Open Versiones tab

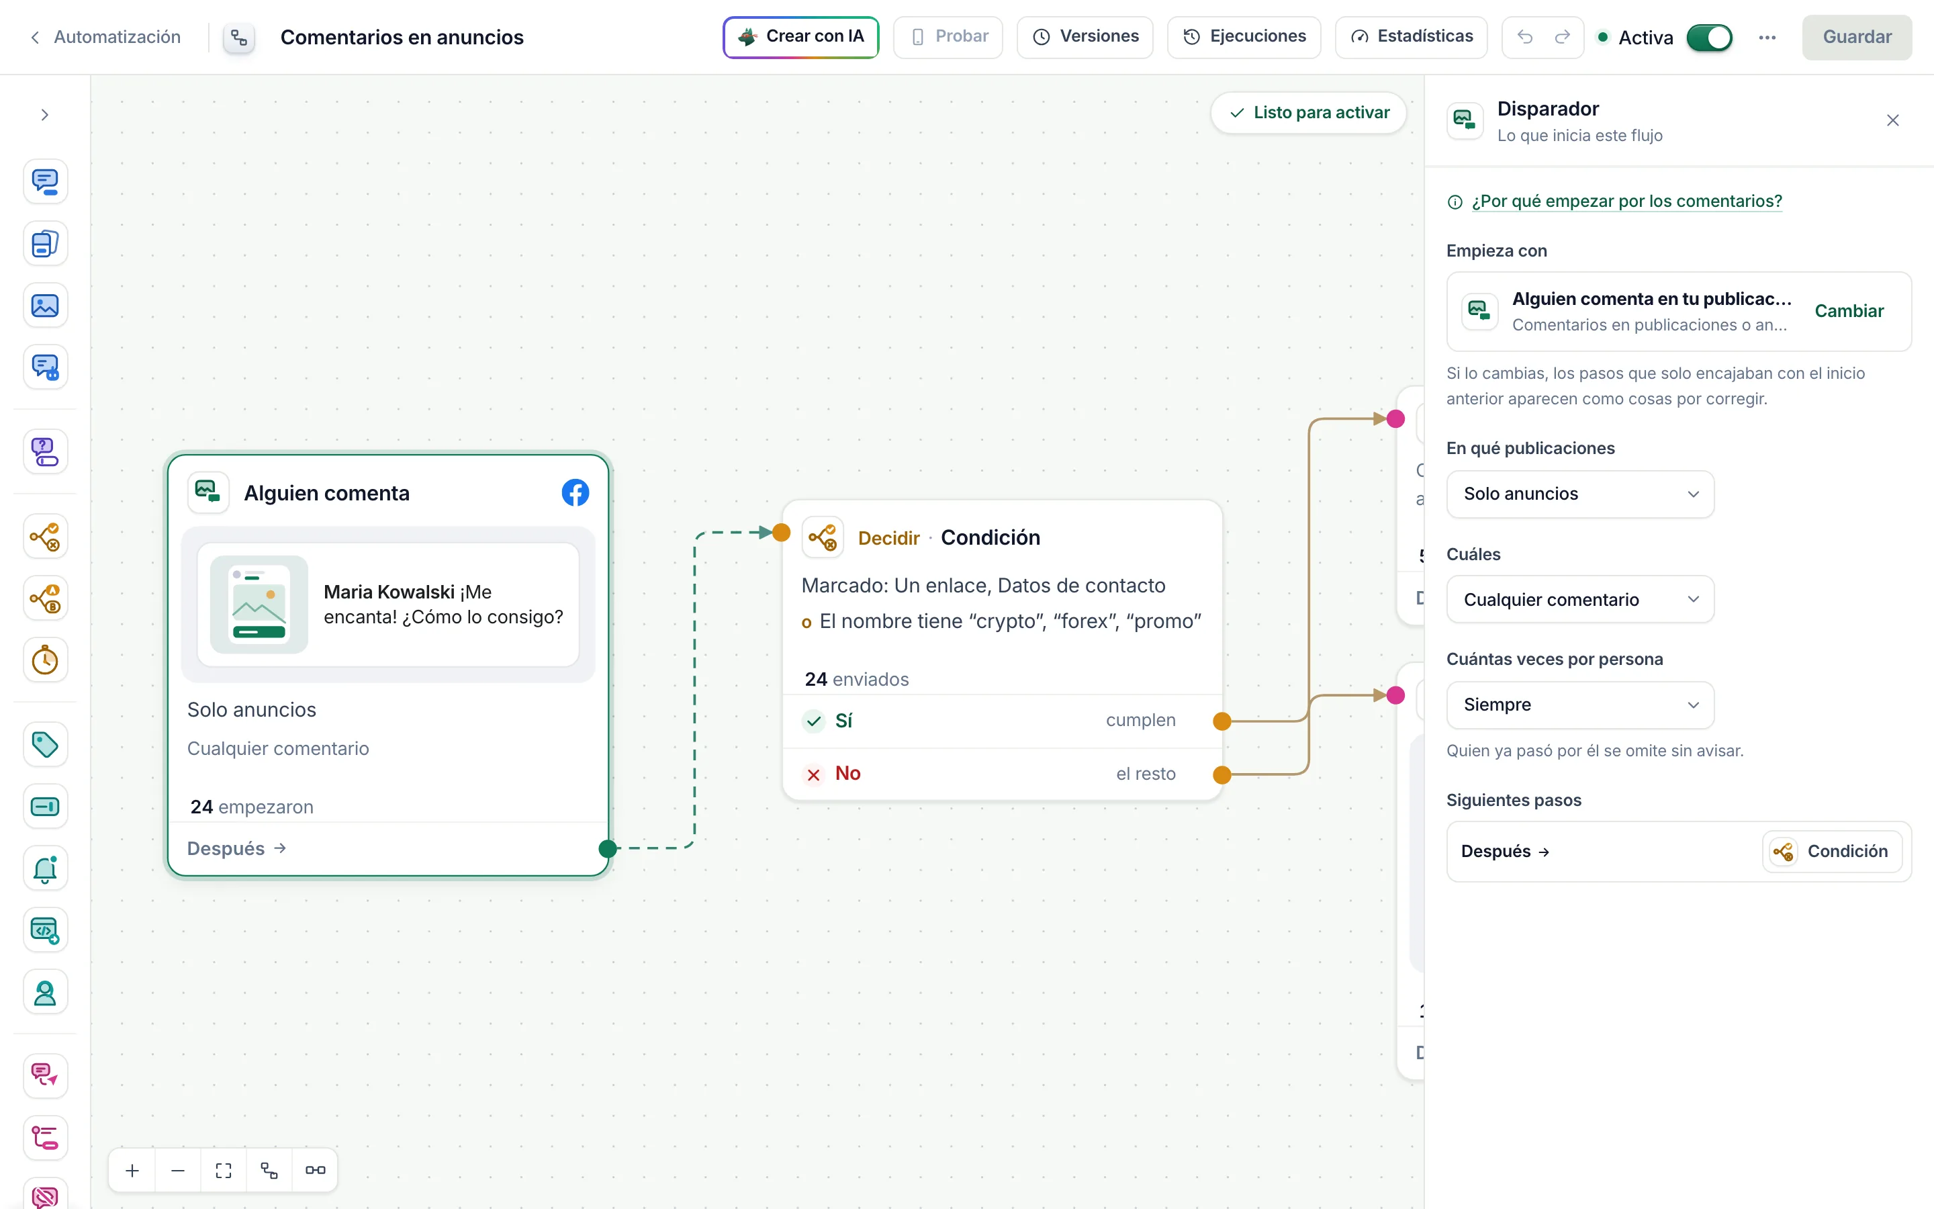coord(1085,37)
